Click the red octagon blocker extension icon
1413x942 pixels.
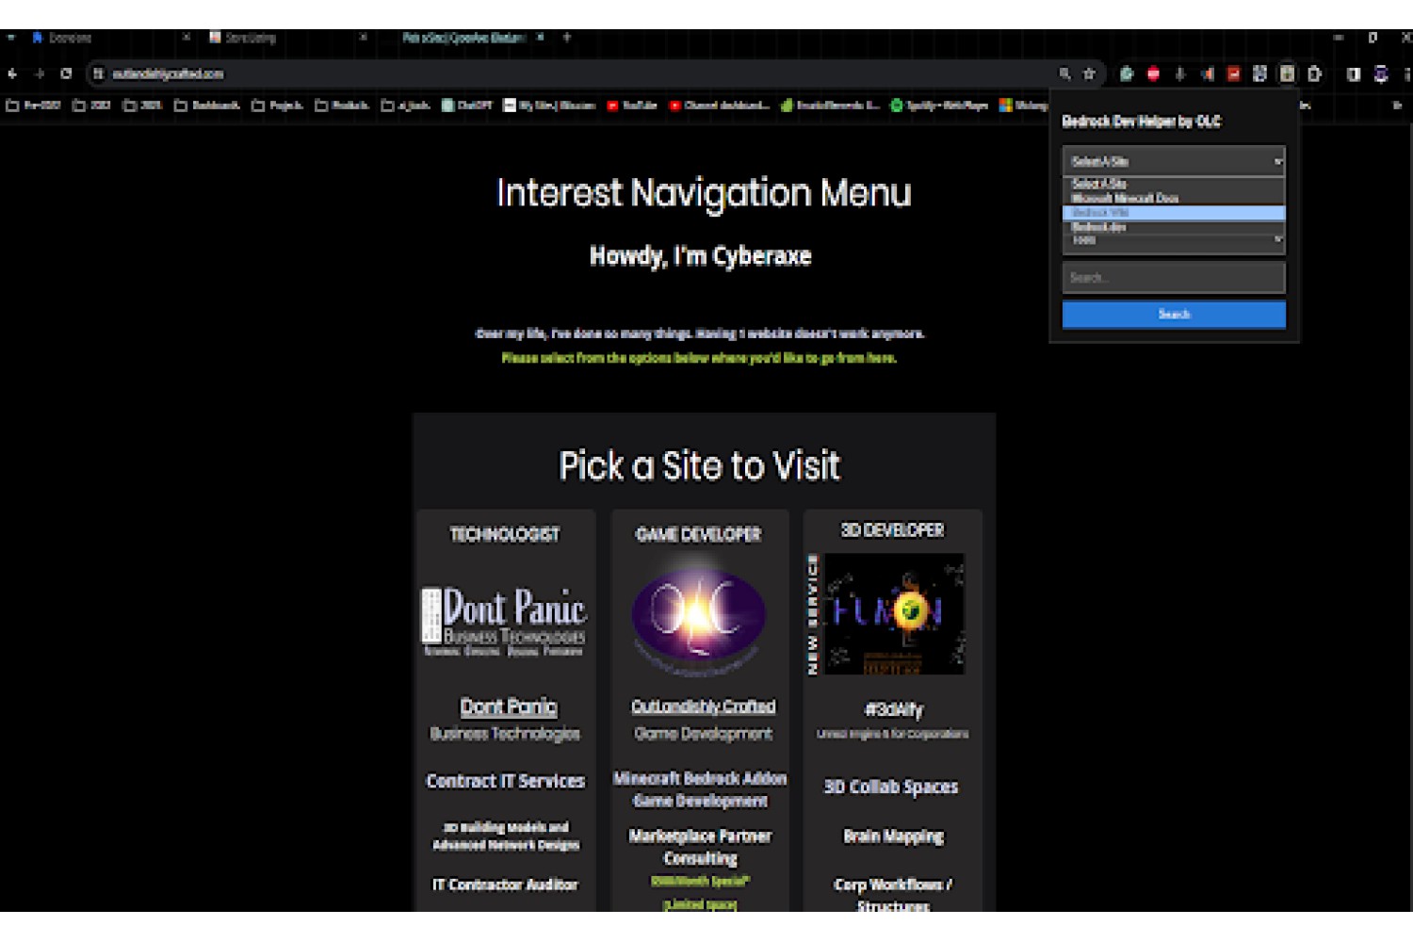point(1153,73)
